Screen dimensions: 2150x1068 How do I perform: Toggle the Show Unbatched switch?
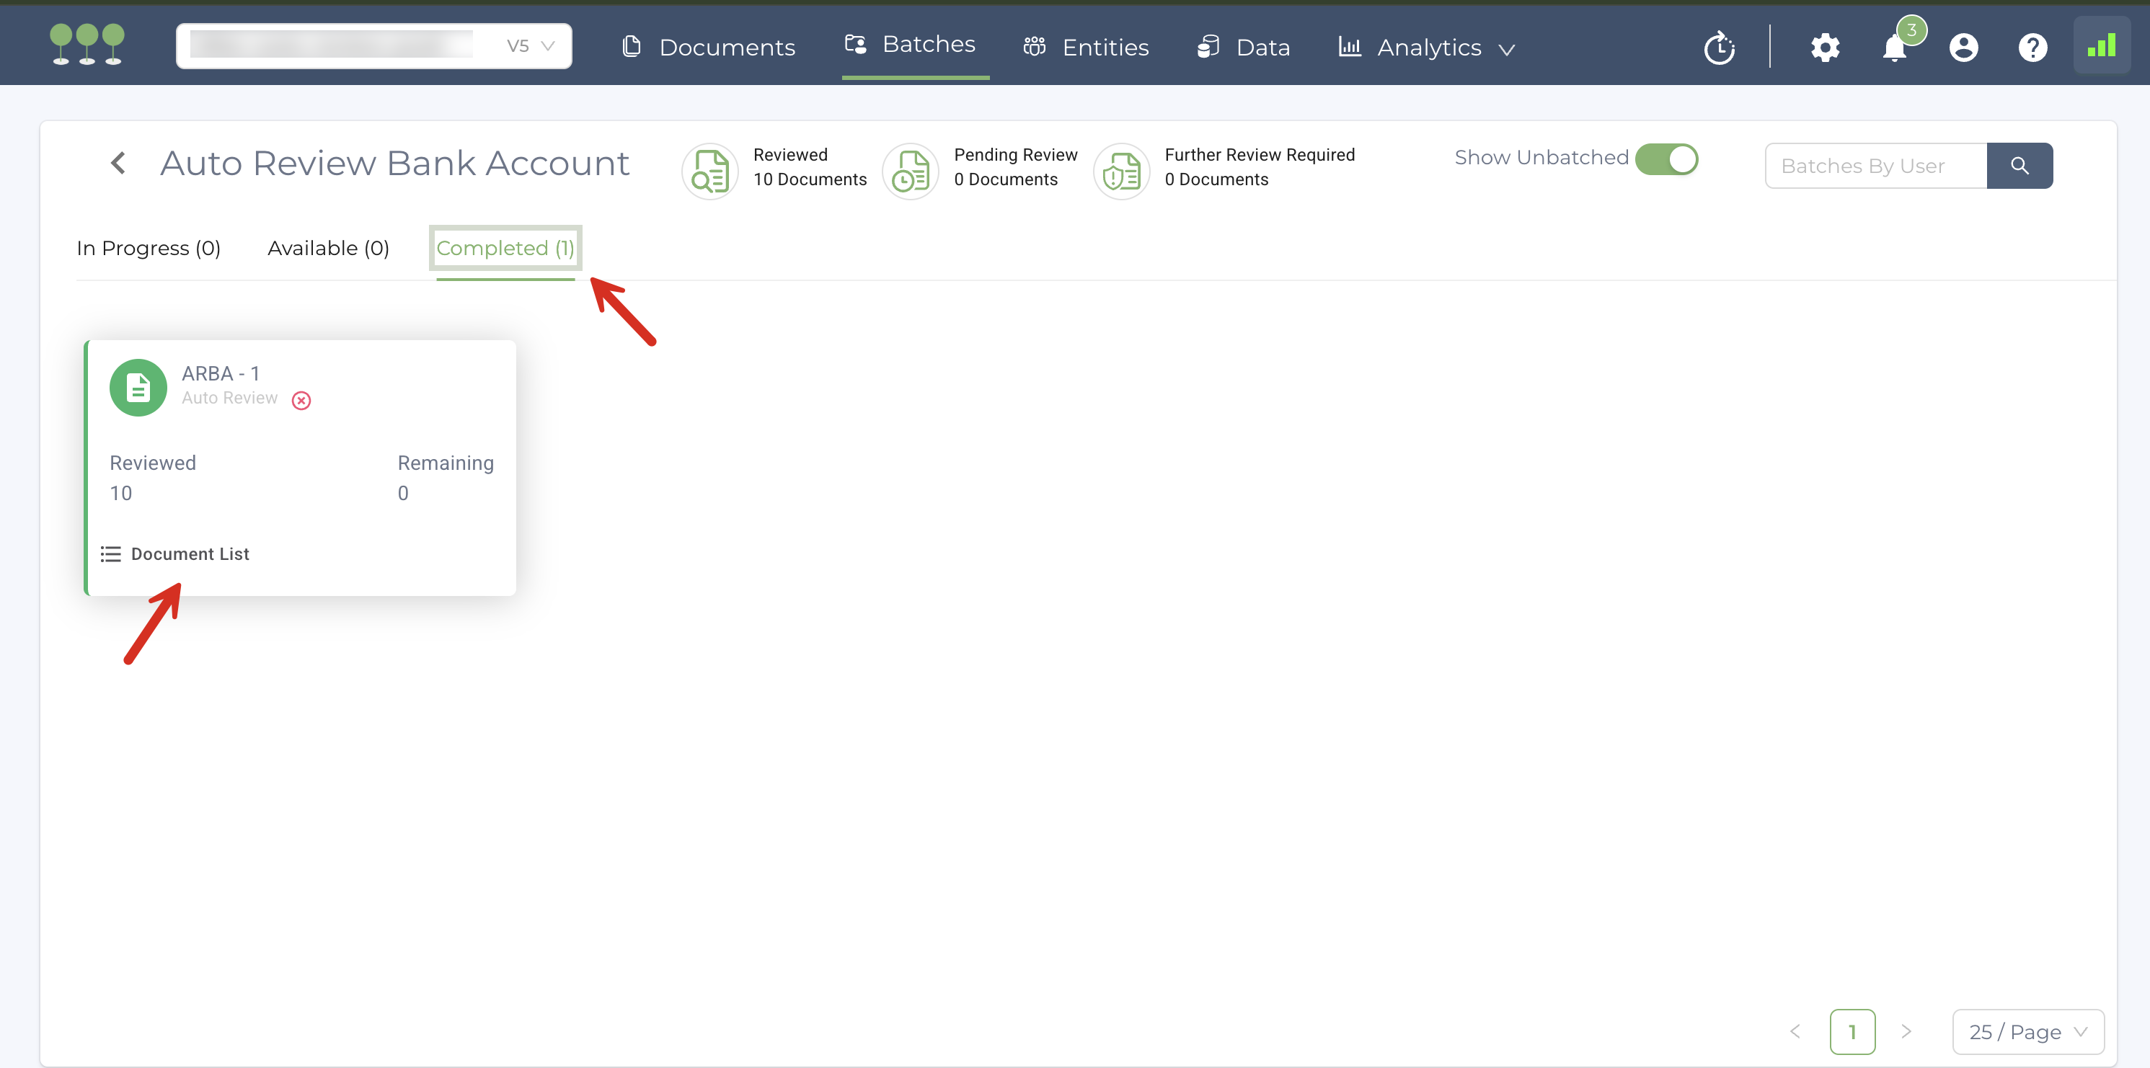tap(1666, 159)
